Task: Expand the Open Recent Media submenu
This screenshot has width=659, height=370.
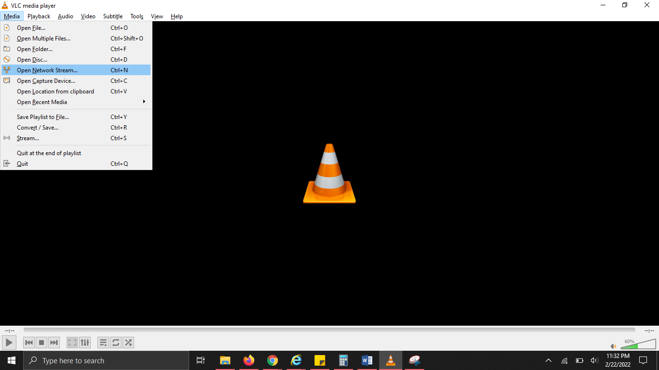Action: pos(76,102)
